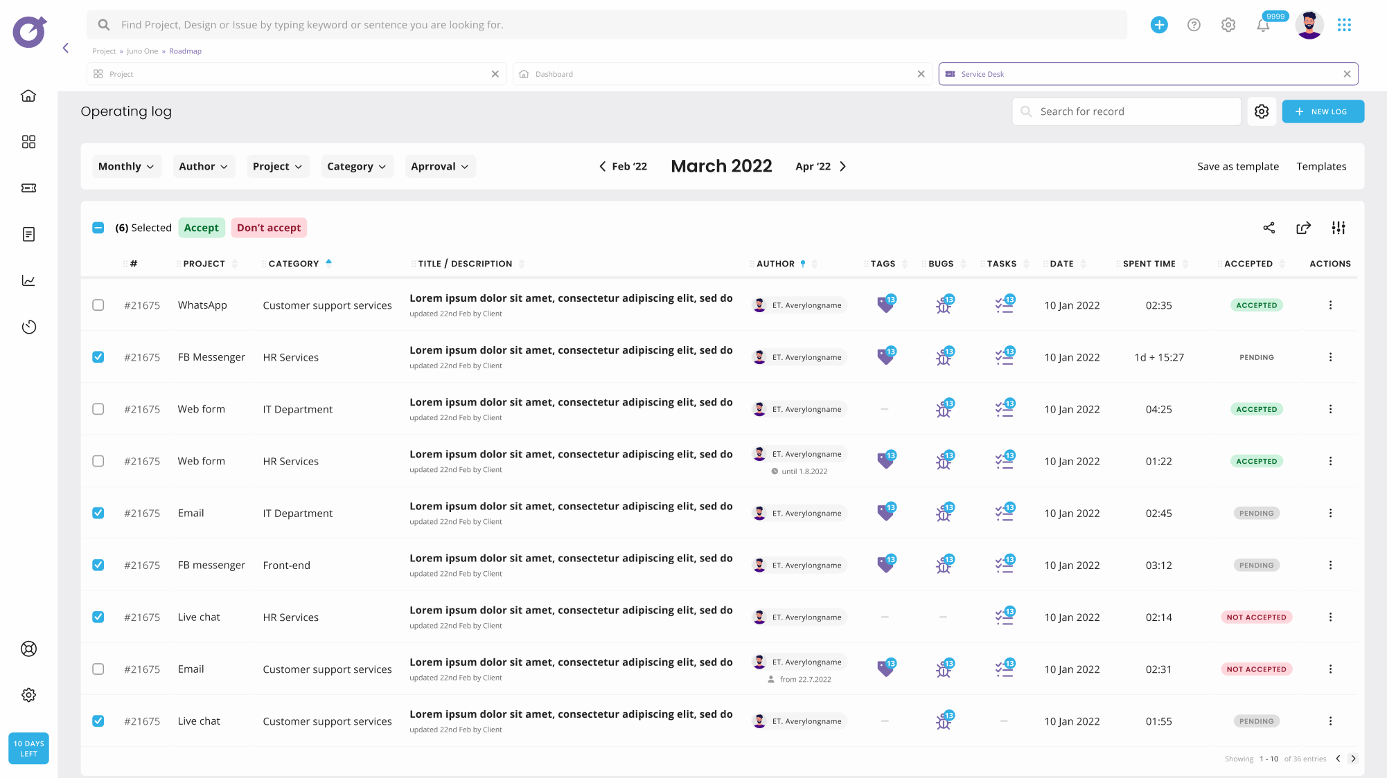
Task: Switch to the Project tab
Action: tap(297, 74)
